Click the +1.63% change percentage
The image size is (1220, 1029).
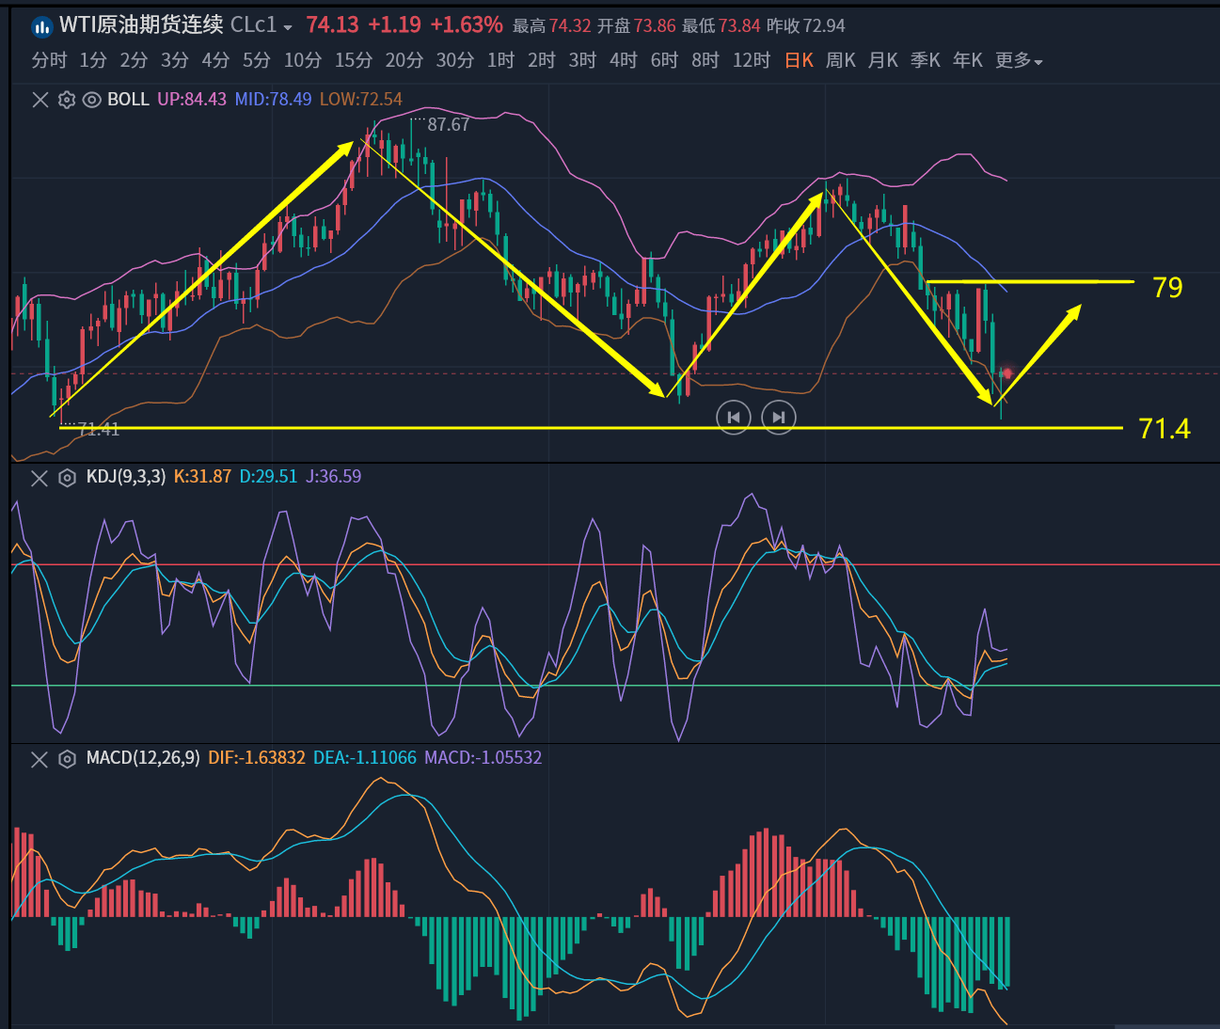point(467,25)
